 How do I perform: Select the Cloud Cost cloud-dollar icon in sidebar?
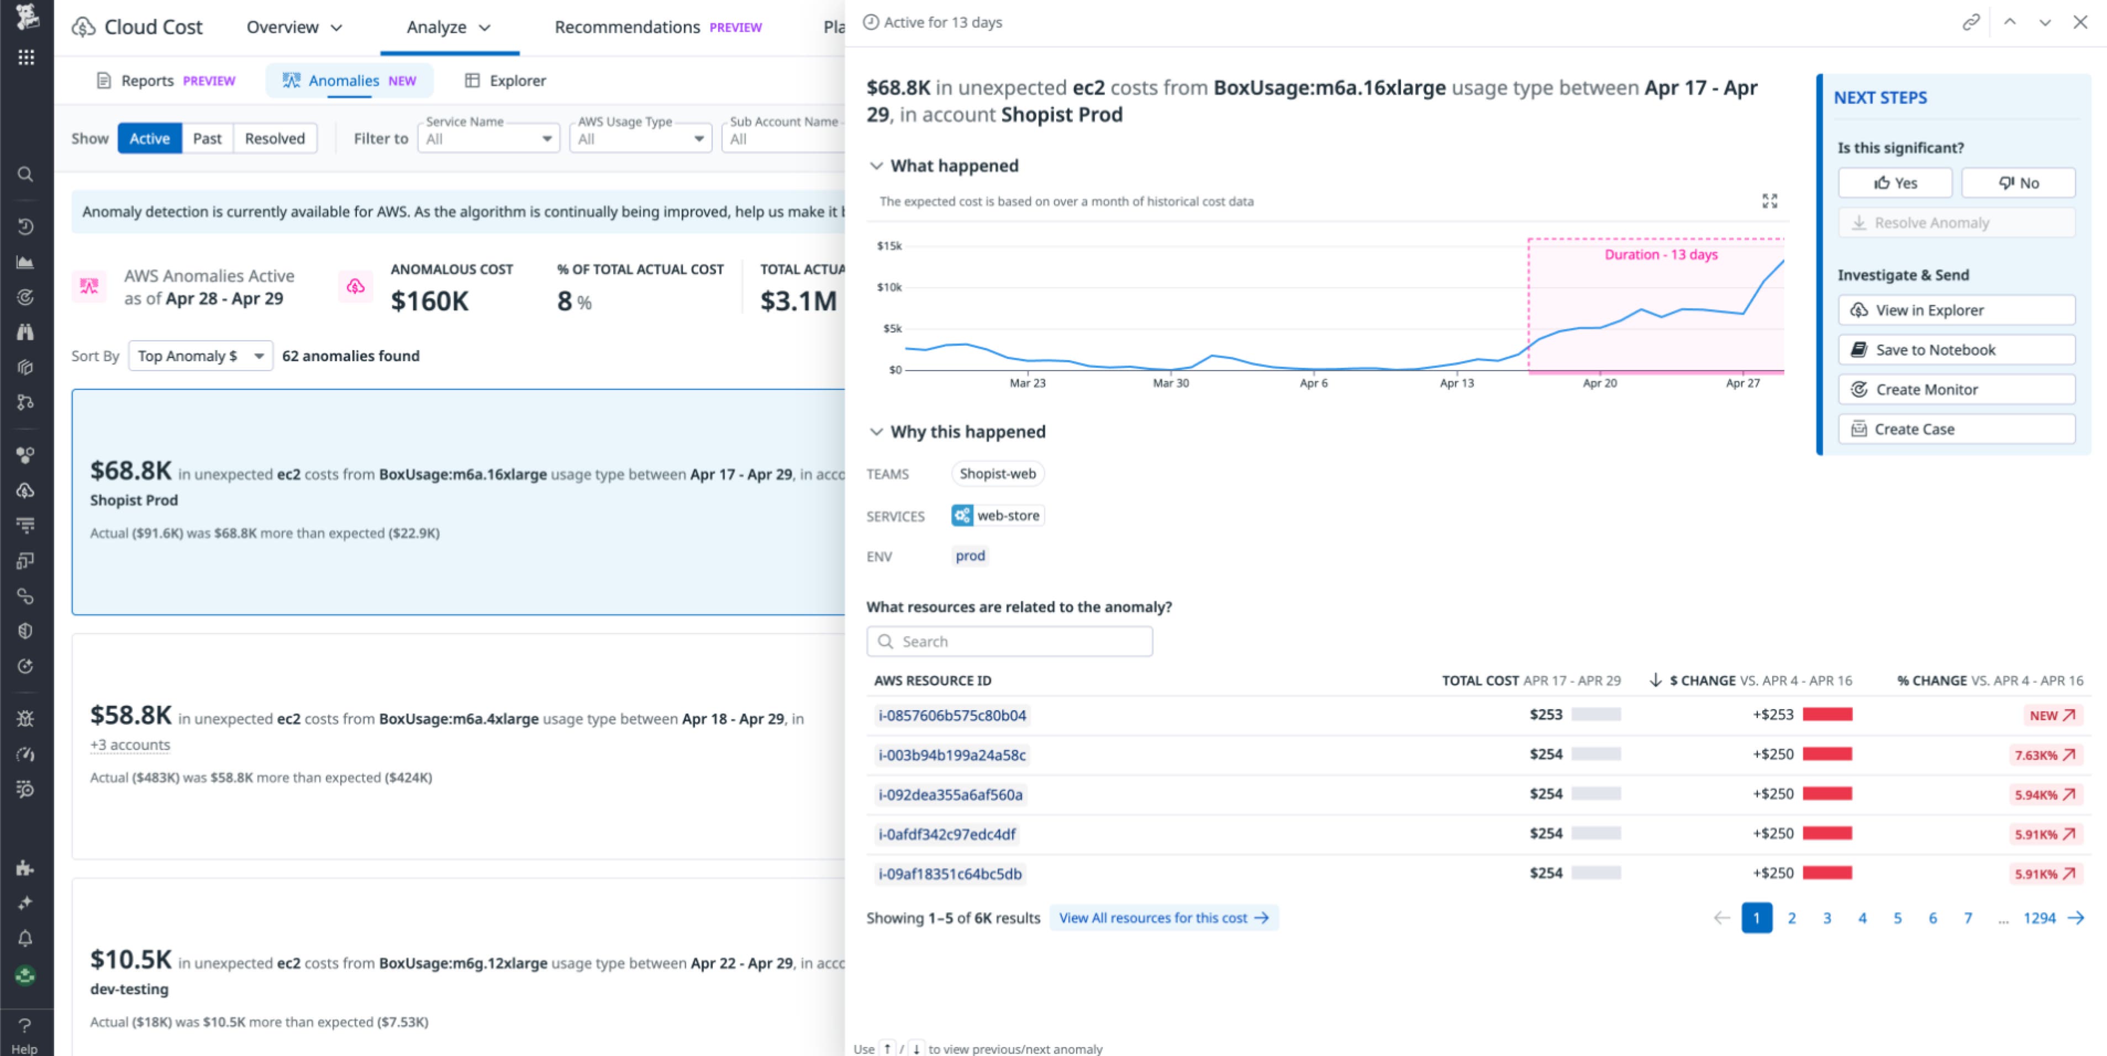click(x=25, y=491)
